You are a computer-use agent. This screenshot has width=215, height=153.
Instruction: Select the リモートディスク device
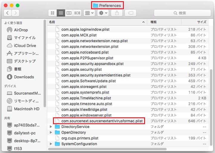click(23, 101)
